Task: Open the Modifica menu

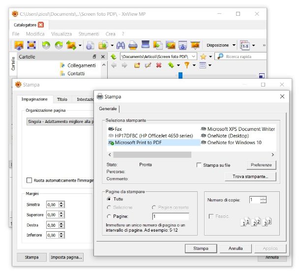Action: (35, 34)
